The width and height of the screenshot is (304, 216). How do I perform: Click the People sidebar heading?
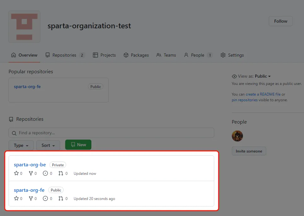click(239, 122)
